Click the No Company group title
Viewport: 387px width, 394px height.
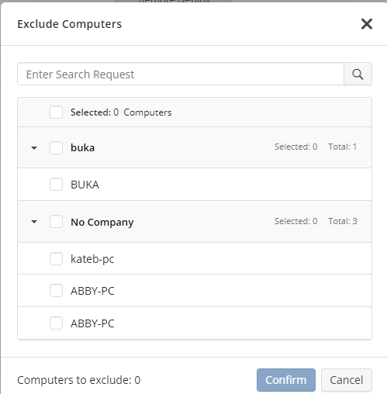point(102,222)
